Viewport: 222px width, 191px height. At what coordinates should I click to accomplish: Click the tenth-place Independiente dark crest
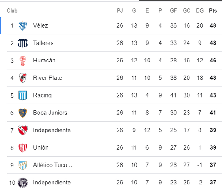click(x=23, y=182)
